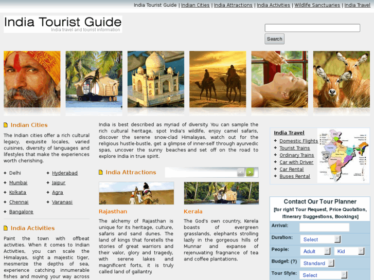The width and height of the screenshot is (374, 280).
Task: Click the India Travel sidebar heading link
Action: 289,133
